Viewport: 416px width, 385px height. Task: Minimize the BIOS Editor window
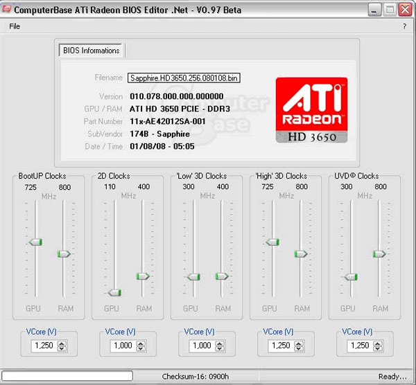click(374, 10)
